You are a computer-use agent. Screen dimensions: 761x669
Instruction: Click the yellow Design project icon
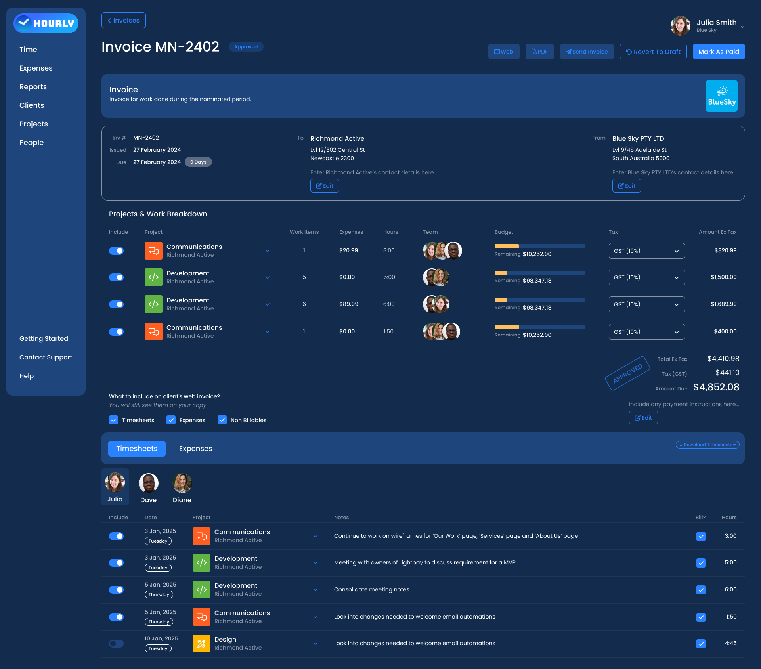[201, 643]
